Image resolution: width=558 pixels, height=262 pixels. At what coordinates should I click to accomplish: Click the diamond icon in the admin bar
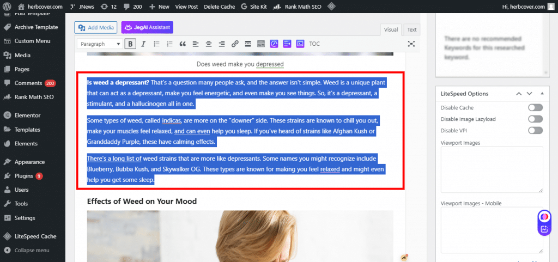pyautogui.click(x=331, y=7)
